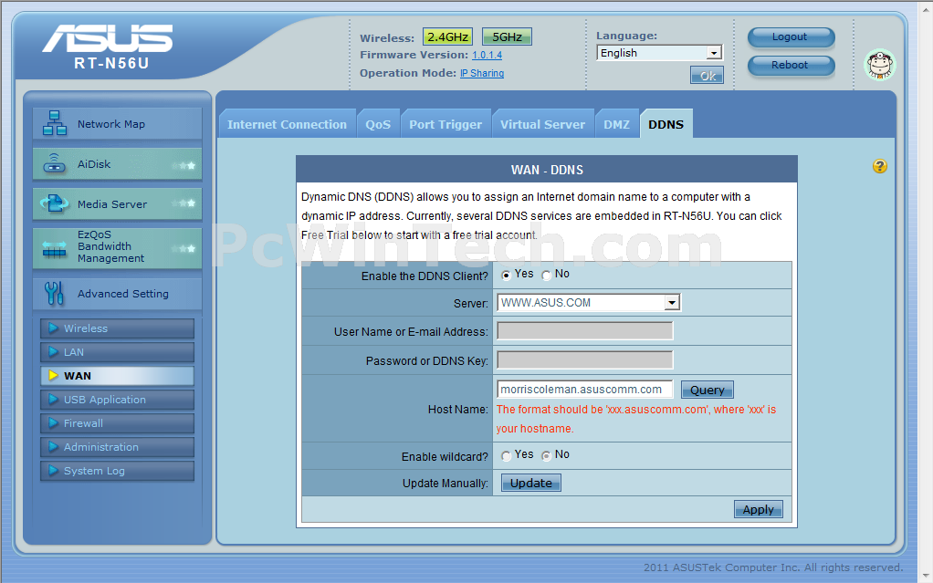Switch to the QoS tab
The width and height of the screenshot is (933, 583).
[378, 124]
